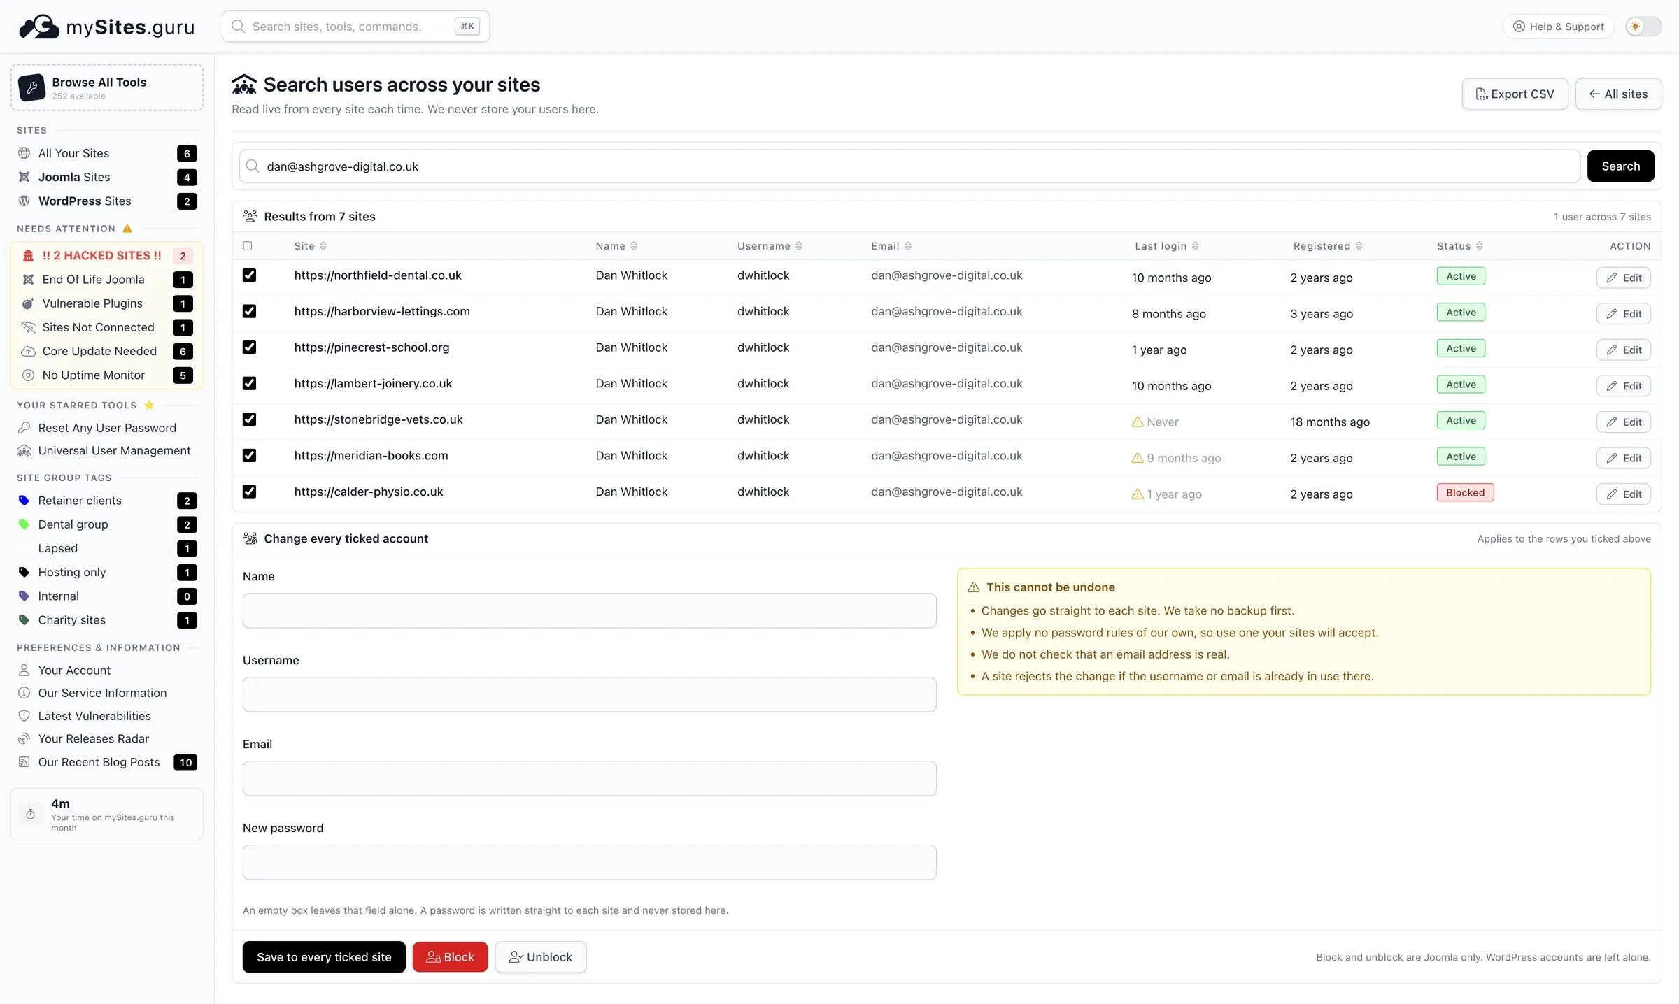1679x1004 pixels.
Task: Sort table by Email column arrows
Action: (908, 246)
